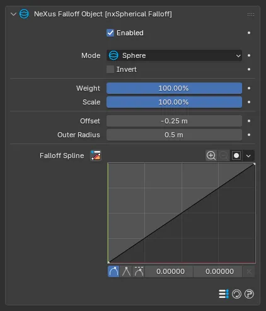Click the Scale percentage slider
The image size is (266, 311).
[x=174, y=102]
